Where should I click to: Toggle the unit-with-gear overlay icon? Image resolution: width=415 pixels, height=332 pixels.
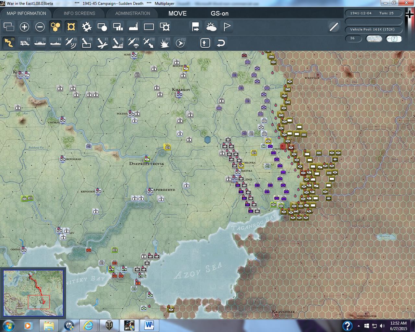pyautogui.click(x=165, y=27)
